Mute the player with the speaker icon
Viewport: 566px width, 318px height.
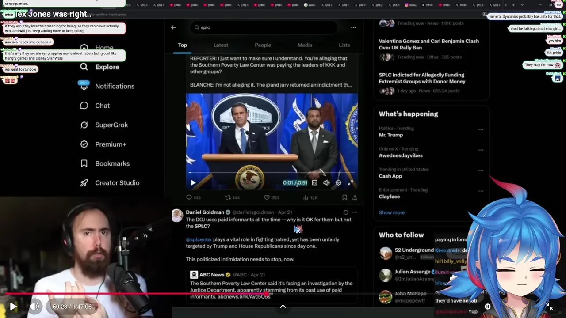pyautogui.click(x=34, y=306)
